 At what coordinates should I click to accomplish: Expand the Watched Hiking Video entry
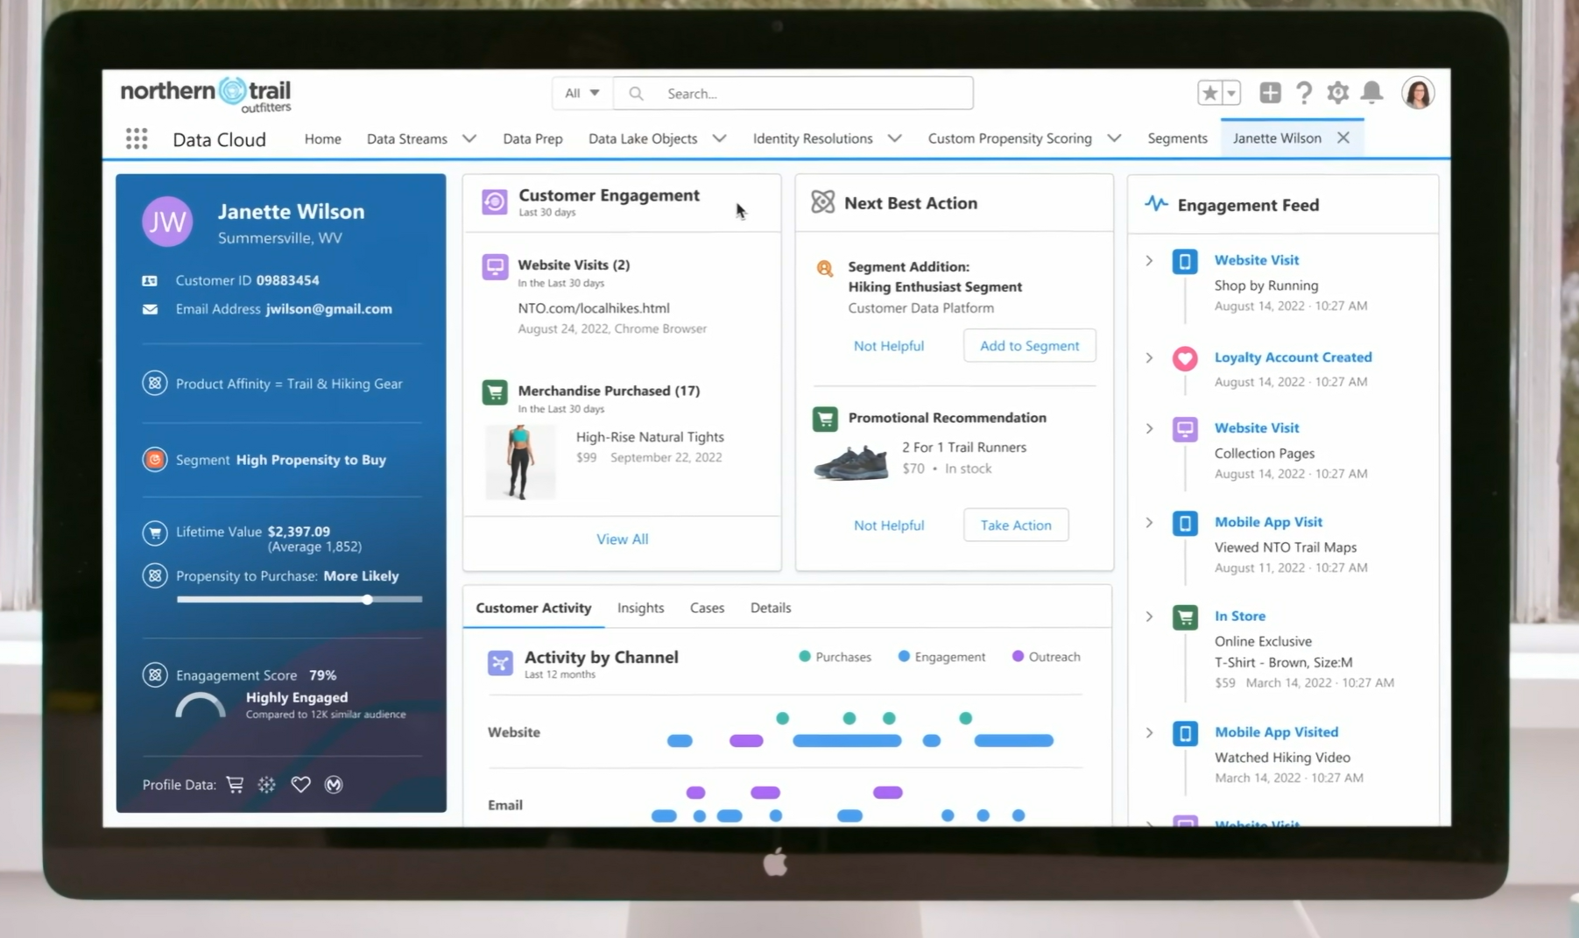pyautogui.click(x=1149, y=733)
